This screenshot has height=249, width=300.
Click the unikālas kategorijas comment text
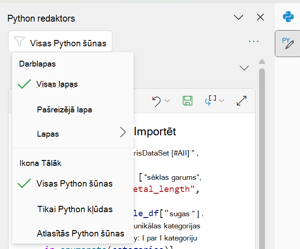pyautogui.click(x=167, y=226)
